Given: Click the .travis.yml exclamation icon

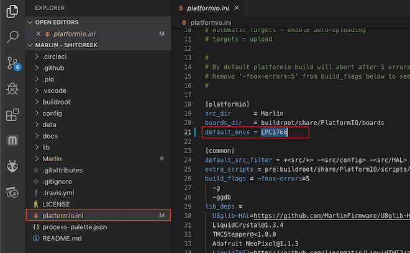Looking at the screenshot, I should (x=36, y=193).
